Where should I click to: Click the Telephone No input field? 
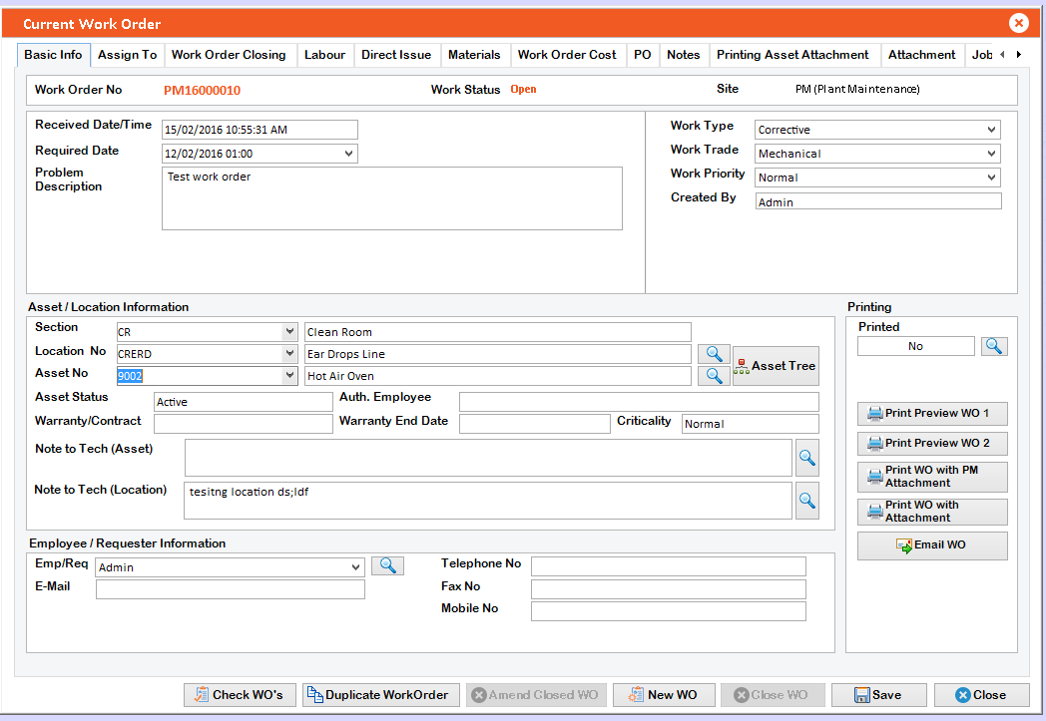(x=668, y=566)
